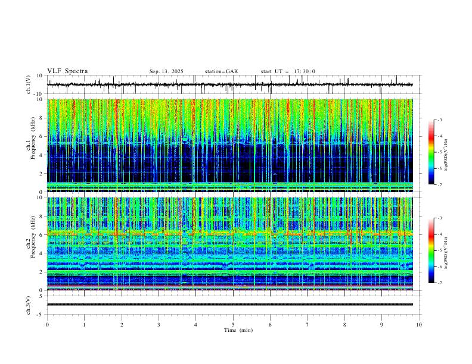
Task: Click "-3" at the top of ch.1 color bar
Action: 439,120
